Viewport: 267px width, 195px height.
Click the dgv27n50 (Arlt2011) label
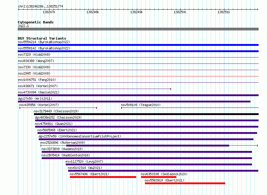35,99
